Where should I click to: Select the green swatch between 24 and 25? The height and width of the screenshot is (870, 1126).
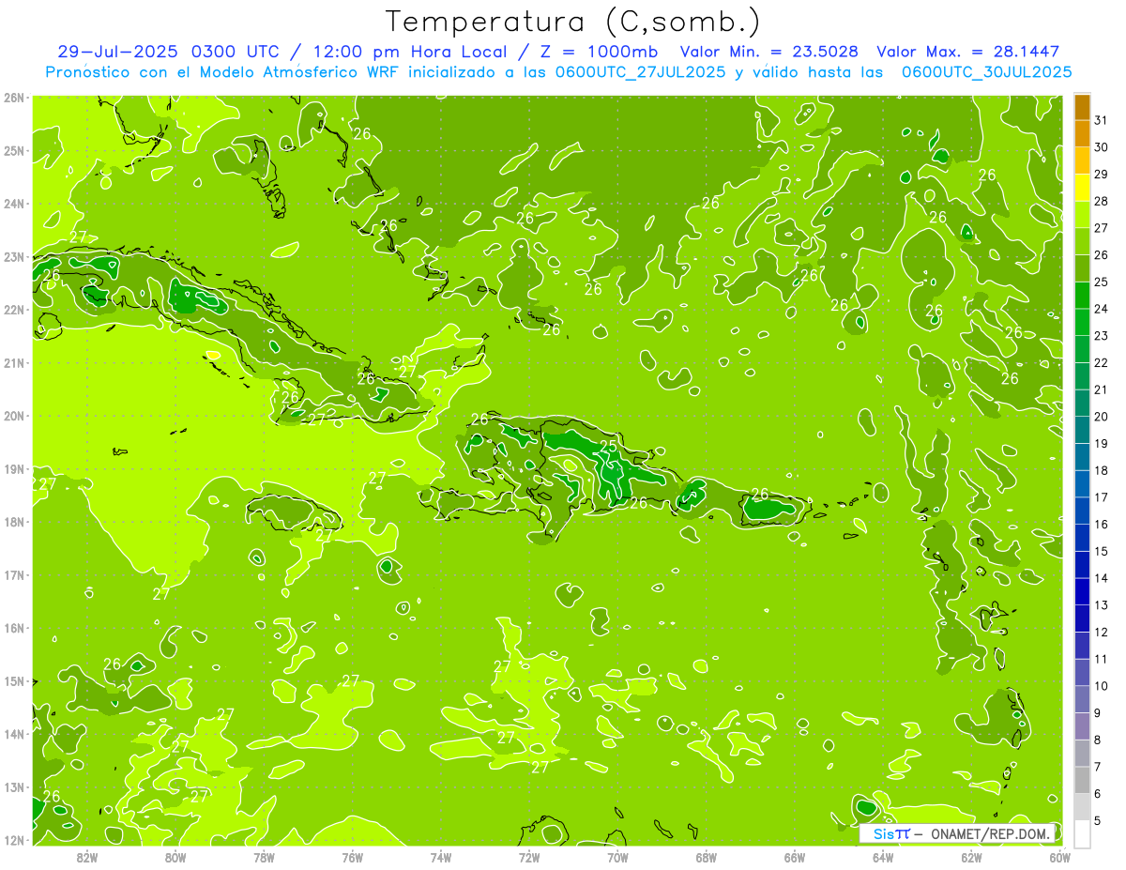click(x=1082, y=296)
